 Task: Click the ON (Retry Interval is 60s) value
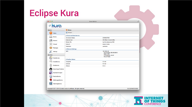[109, 40]
